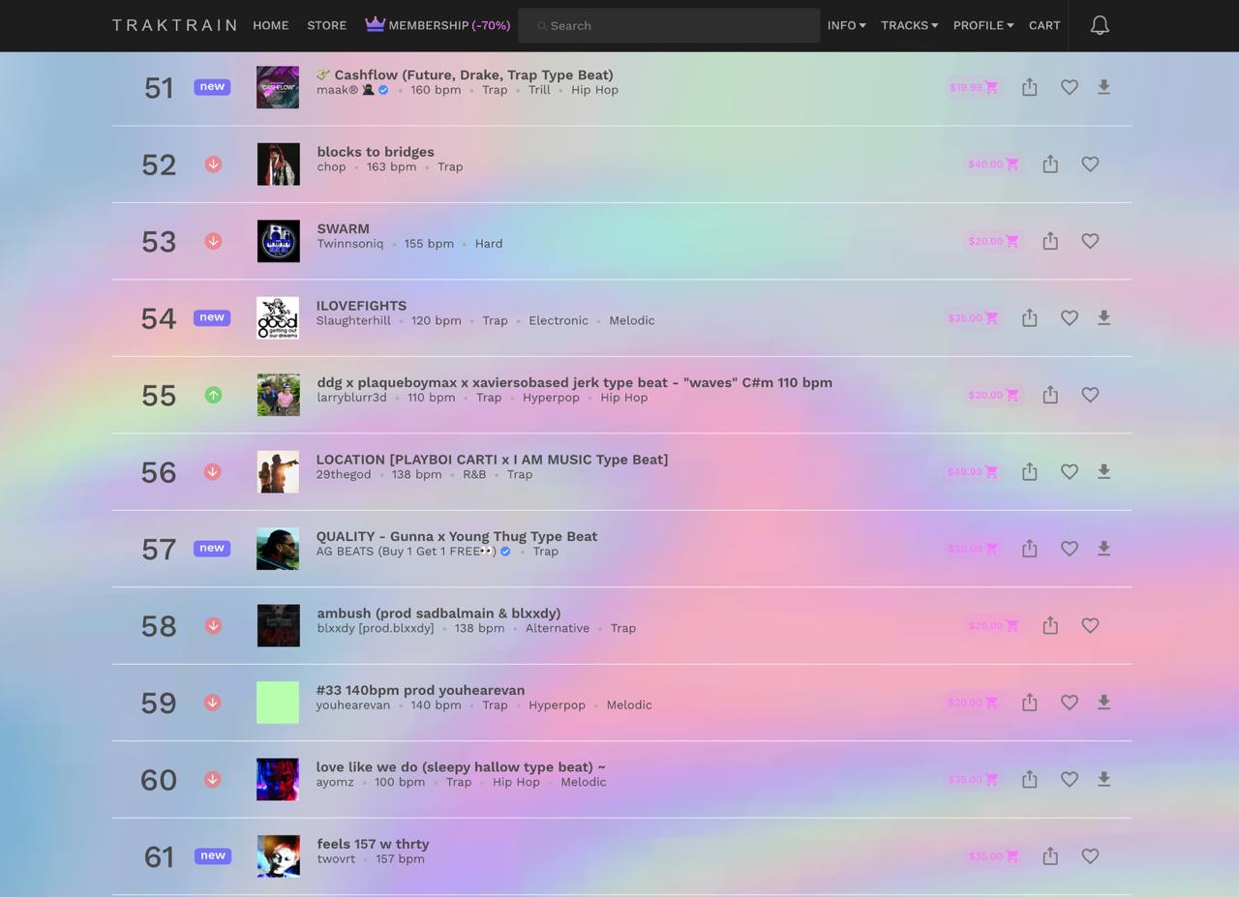Download the #33 140bpm beat
Screen dimensions: 1239x897
click(x=1103, y=703)
